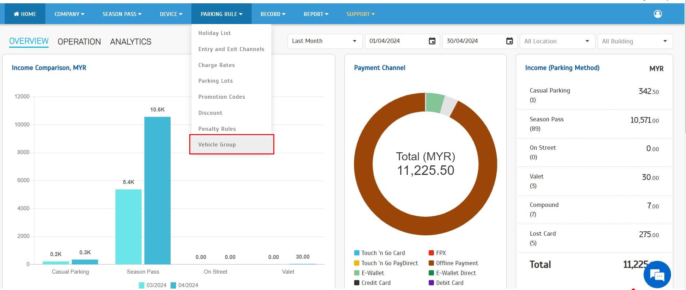
Task: Toggle E-Wallet legend series
Action: coord(369,273)
